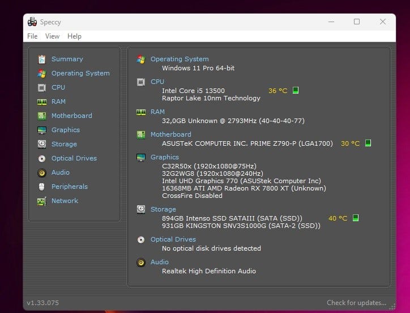Click the Graphics monitor icon in sidebar
Image resolution: width=410 pixels, height=313 pixels.
click(x=41, y=130)
